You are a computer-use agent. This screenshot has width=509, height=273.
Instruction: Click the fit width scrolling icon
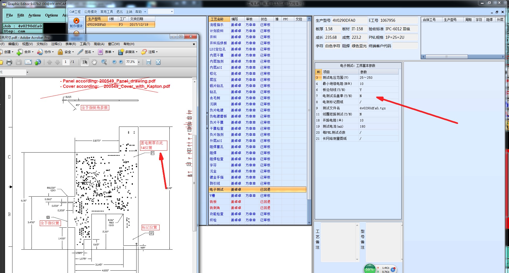148,62
